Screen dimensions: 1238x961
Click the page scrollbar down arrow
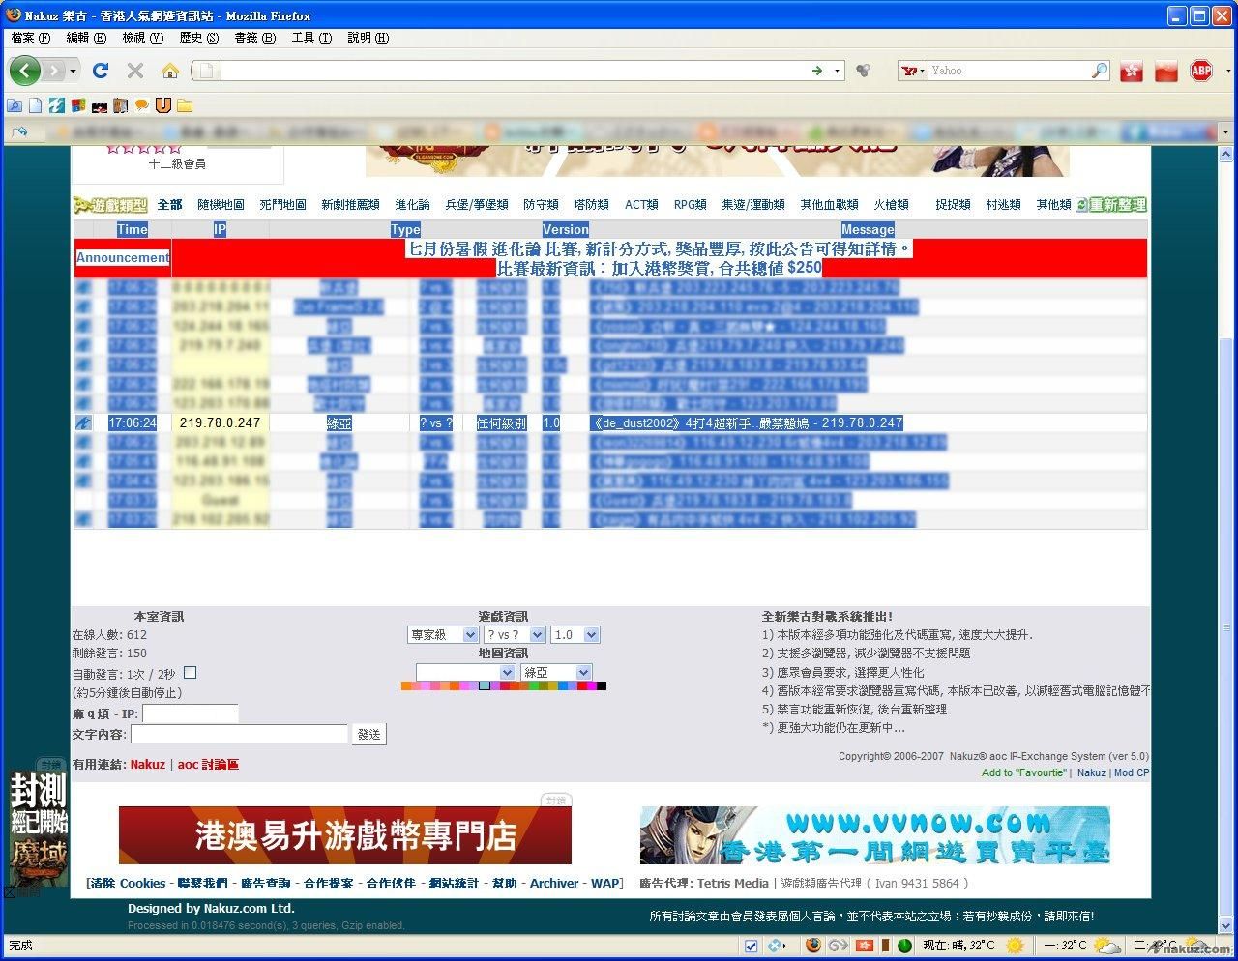click(x=1225, y=926)
